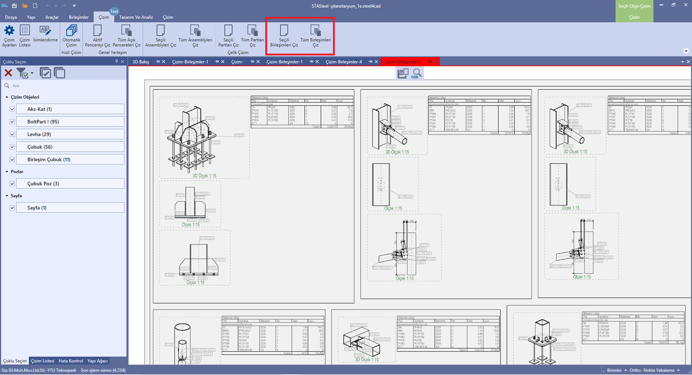
Task: Open the filter dropdown arrow
Action: [32, 73]
